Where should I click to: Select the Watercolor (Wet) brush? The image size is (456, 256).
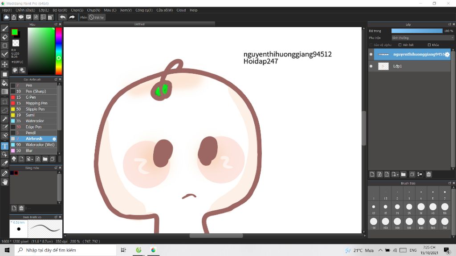click(34, 144)
